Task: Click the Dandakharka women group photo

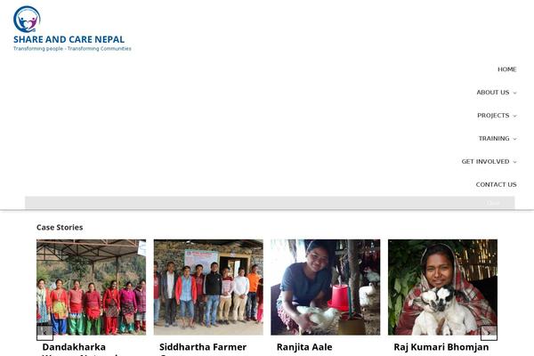Action: (92, 287)
